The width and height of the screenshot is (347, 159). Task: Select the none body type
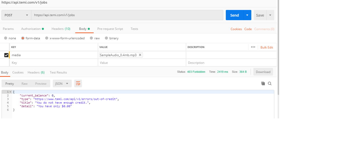[6, 38]
